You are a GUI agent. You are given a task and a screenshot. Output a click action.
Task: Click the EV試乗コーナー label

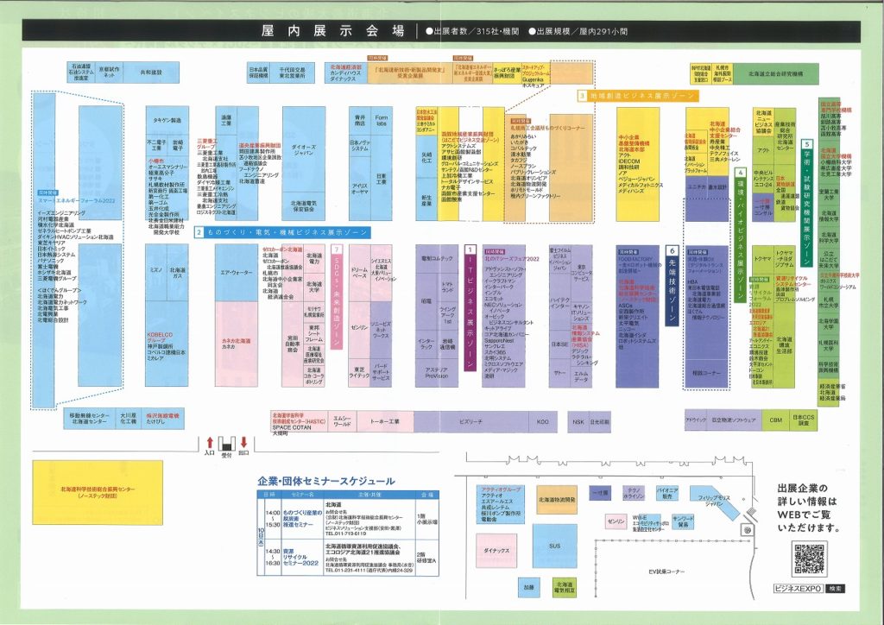tap(666, 571)
